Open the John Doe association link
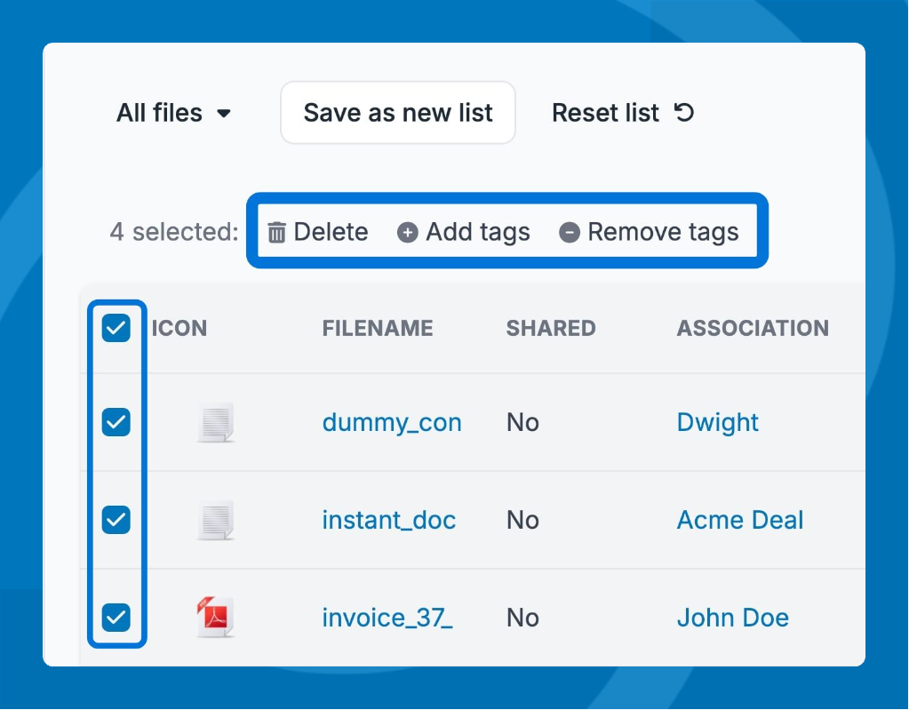The image size is (909, 710). click(x=732, y=618)
